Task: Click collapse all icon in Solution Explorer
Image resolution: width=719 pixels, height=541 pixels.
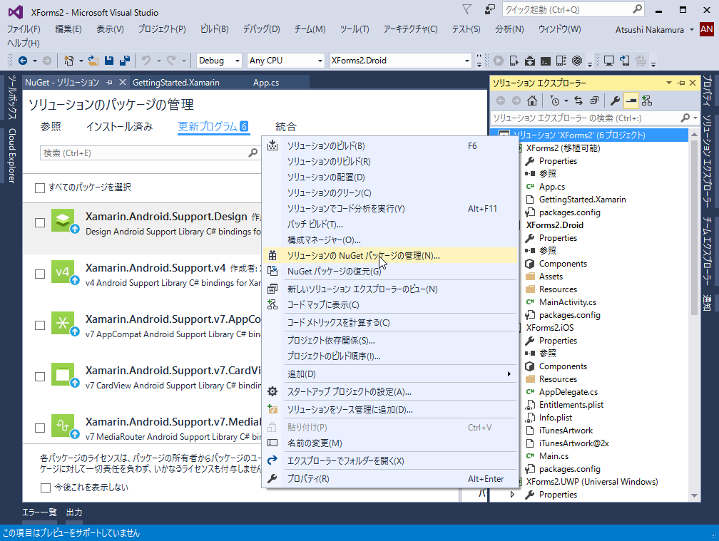Action: (x=594, y=101)
